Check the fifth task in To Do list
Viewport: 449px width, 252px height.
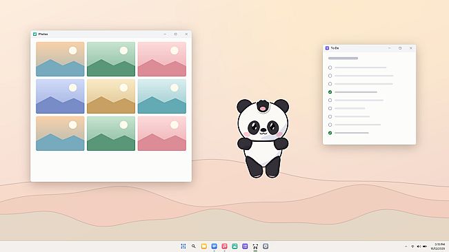[330, 101]
